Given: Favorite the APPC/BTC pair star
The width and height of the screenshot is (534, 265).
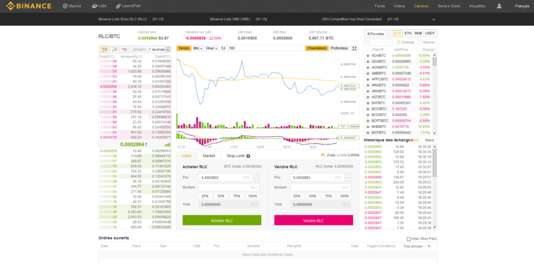Looking at the screenshot, I should 368,79.
